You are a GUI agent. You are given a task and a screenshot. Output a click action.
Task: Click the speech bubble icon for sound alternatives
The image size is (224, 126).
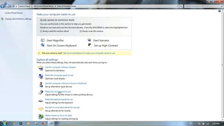pos(41,109)
